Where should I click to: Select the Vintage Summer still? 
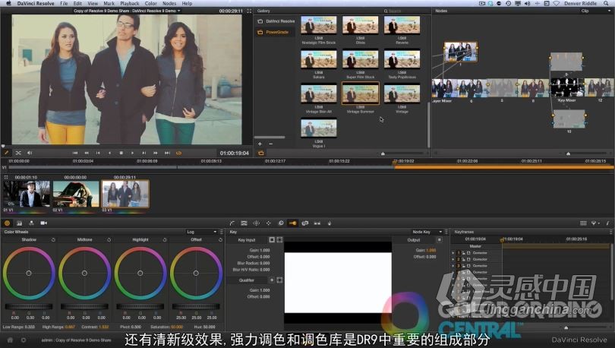[x=360, y=93]
